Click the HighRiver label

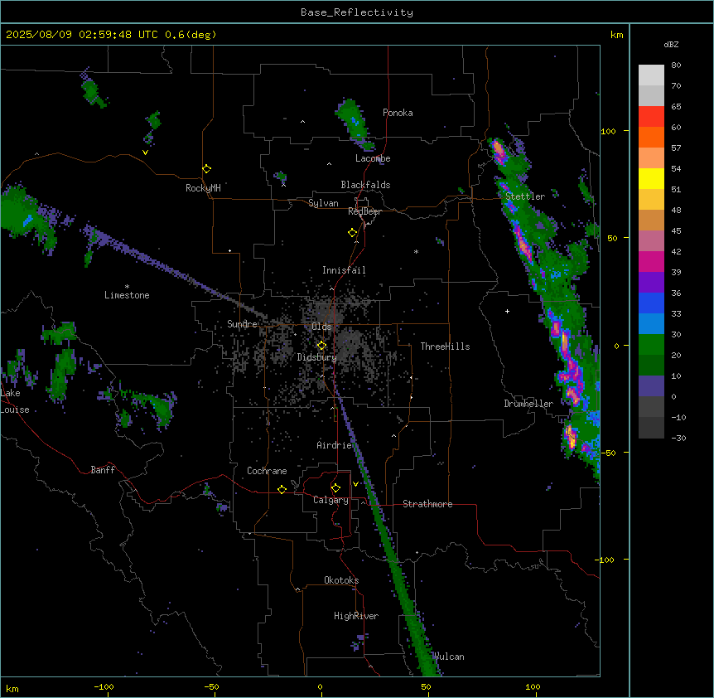tap(356, 616)
